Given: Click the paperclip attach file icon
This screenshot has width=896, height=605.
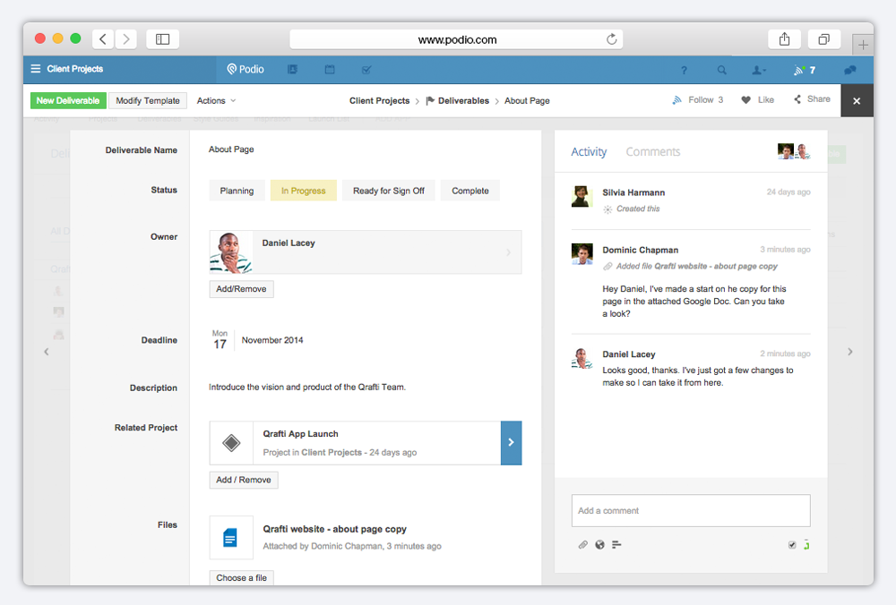Looking at the screenshot, I should 582,544.
